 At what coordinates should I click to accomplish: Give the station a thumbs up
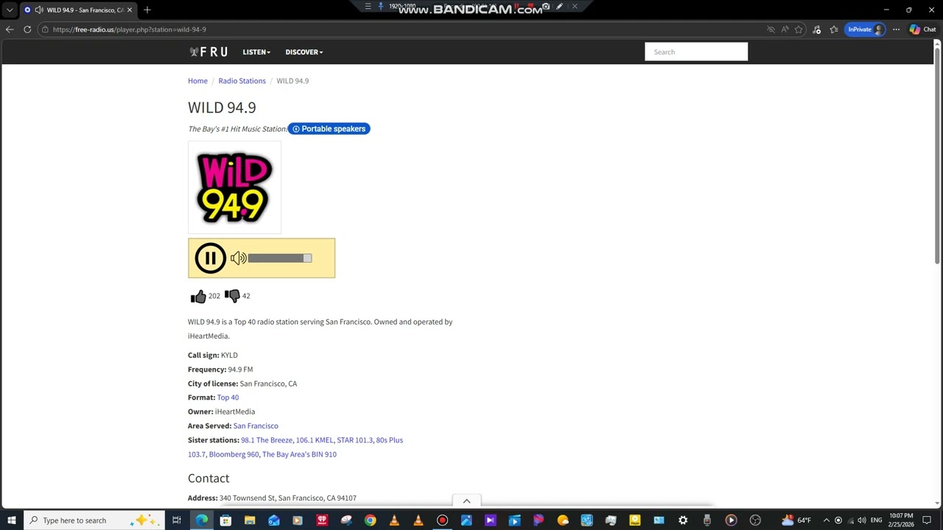pyautogui.click(x=198, y=296)
